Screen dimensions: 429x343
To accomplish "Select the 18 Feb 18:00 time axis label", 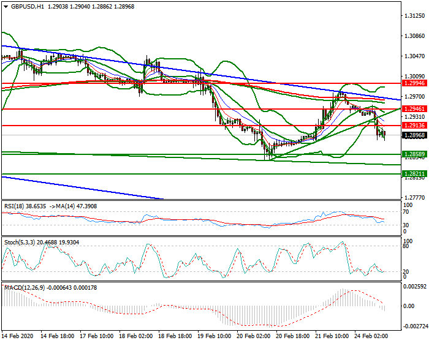I will tap(175, 336).
